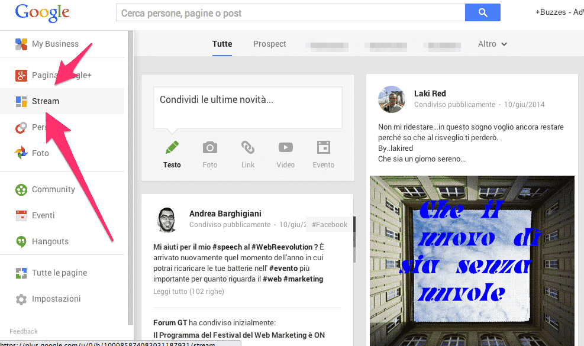Screen dimensions: 584x346
Task: Click the blue search magnifier button
Action: coord(483,12)
